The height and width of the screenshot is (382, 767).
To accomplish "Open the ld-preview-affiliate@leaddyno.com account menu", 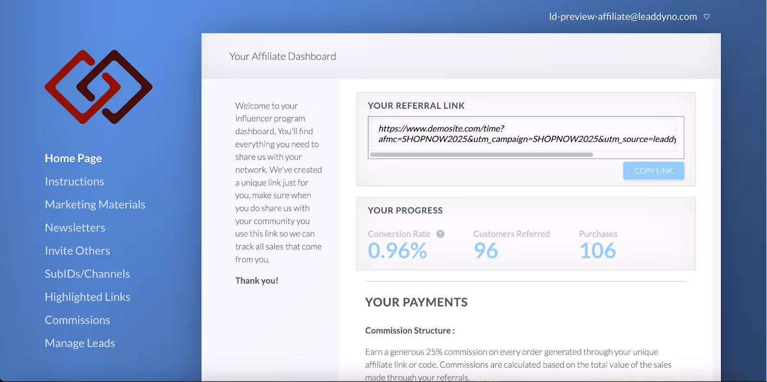I will [623, 17].
